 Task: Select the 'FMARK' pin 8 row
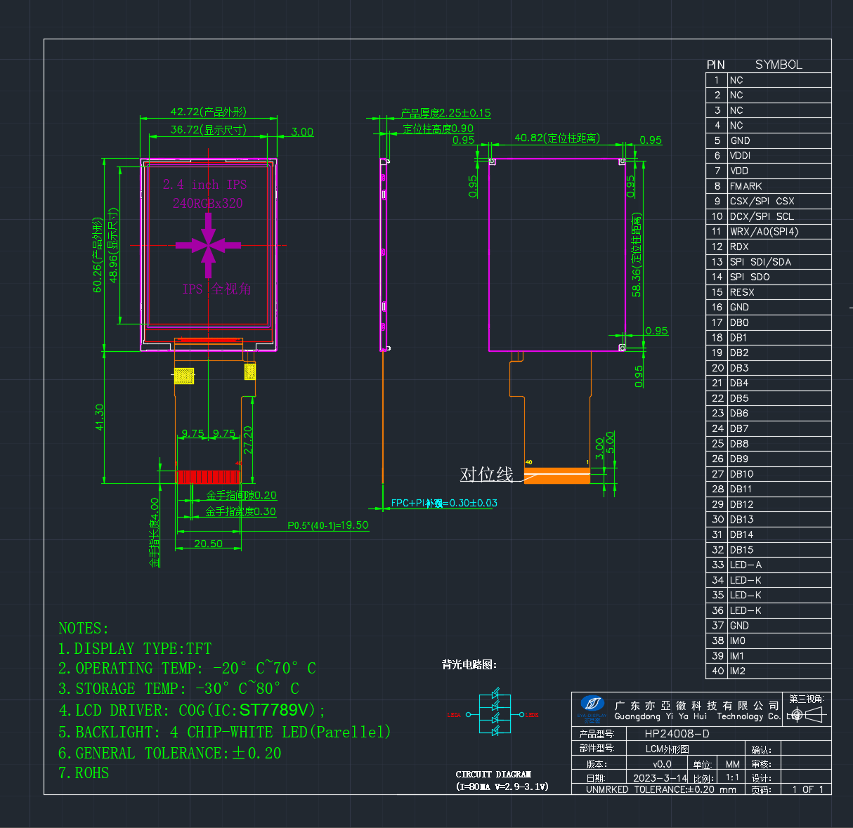coord(768,186)
